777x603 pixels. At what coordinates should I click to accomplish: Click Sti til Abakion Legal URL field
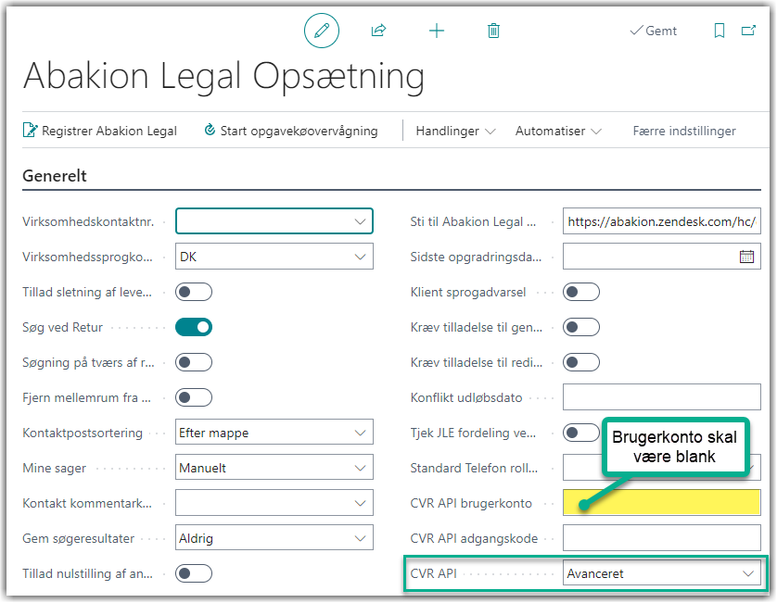661,221
